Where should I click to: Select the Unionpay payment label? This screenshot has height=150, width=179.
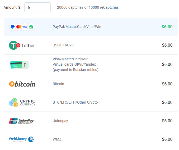pos(60,121)
